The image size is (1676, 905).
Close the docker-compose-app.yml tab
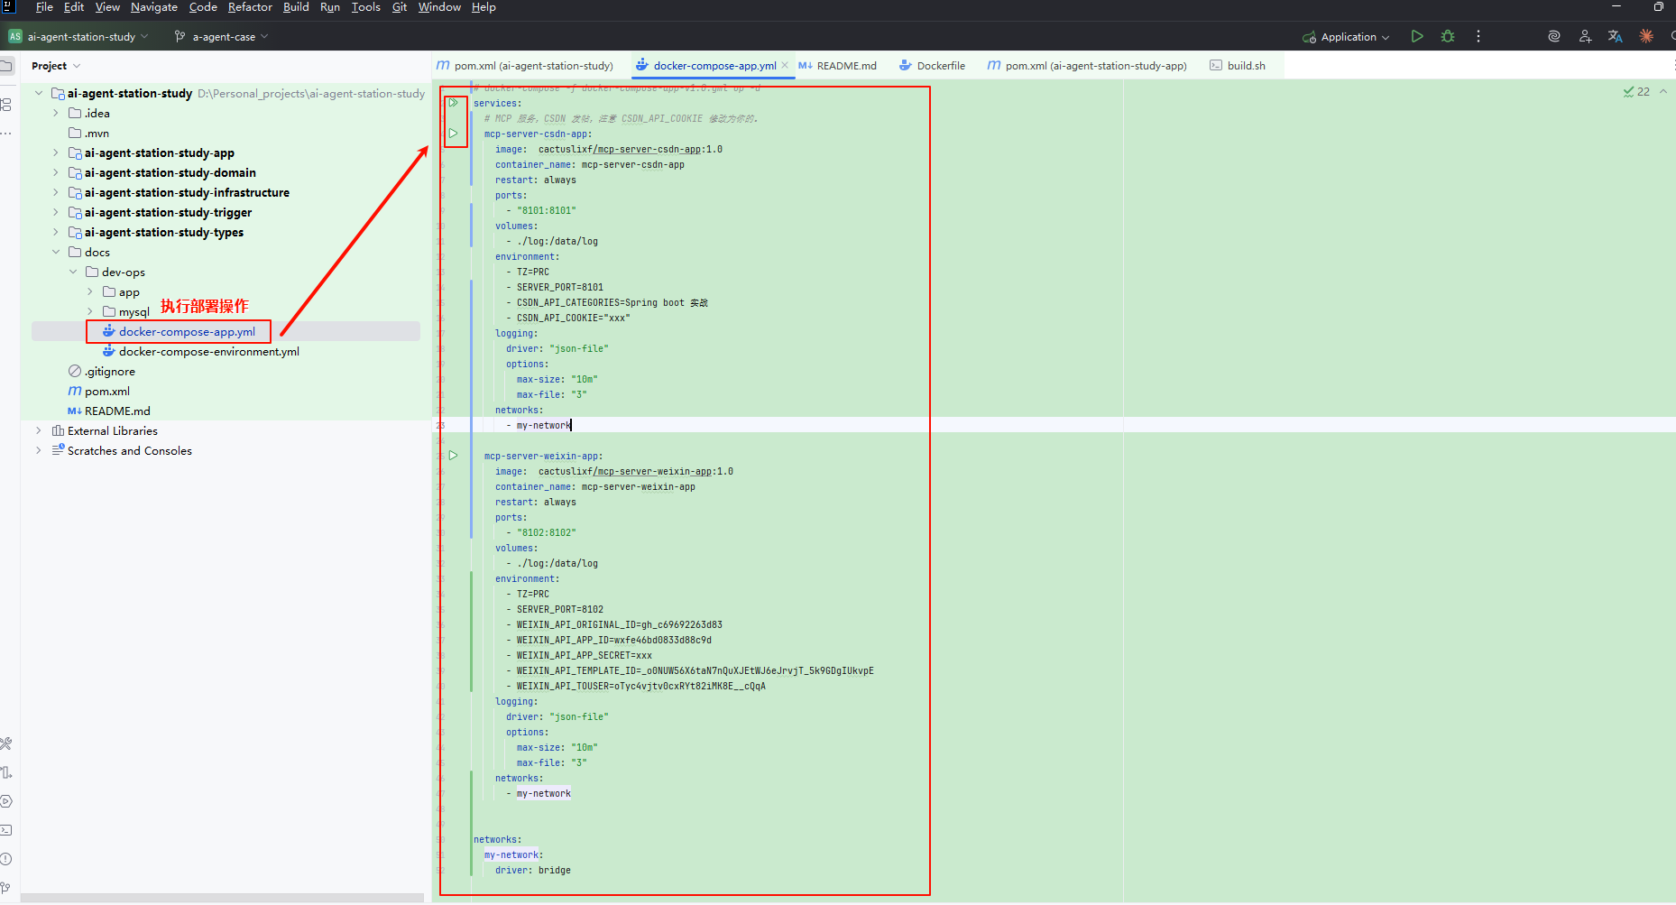click(785, 65)
